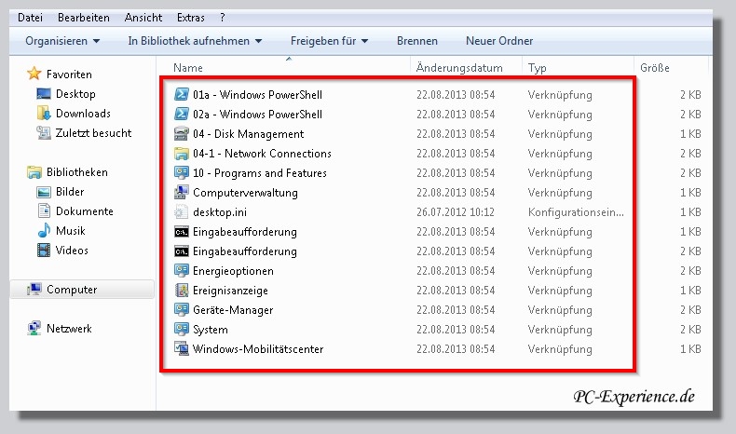Click the 01a Windows PowerShell shortcut icon
This screenshot has width=736, height=434.
(x=182, y=95)
